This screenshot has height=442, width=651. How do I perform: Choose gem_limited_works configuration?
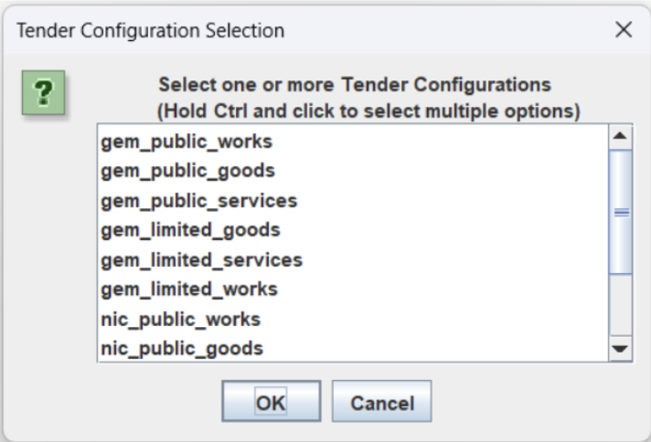click(x=189, y=289)
